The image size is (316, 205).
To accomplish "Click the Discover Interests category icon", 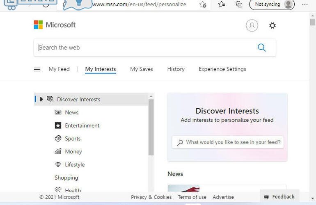I will coord(50,99).
